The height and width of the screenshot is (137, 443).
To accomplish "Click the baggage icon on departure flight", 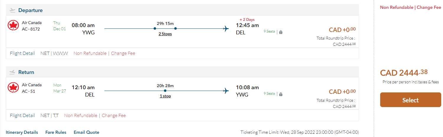I will click(x=280, y=32).
